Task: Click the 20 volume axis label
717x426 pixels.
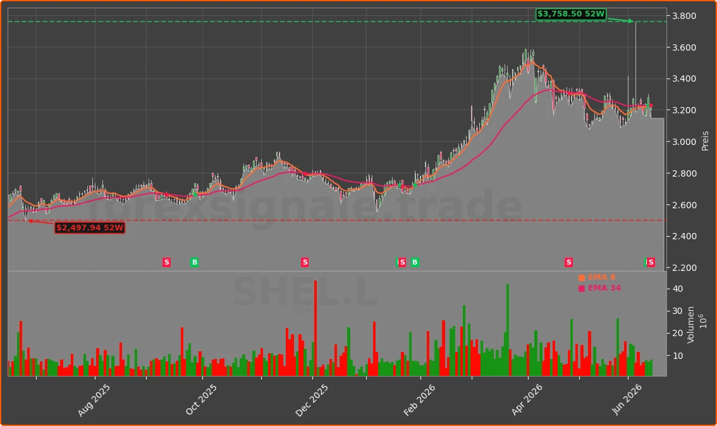Action: [678, 333]
